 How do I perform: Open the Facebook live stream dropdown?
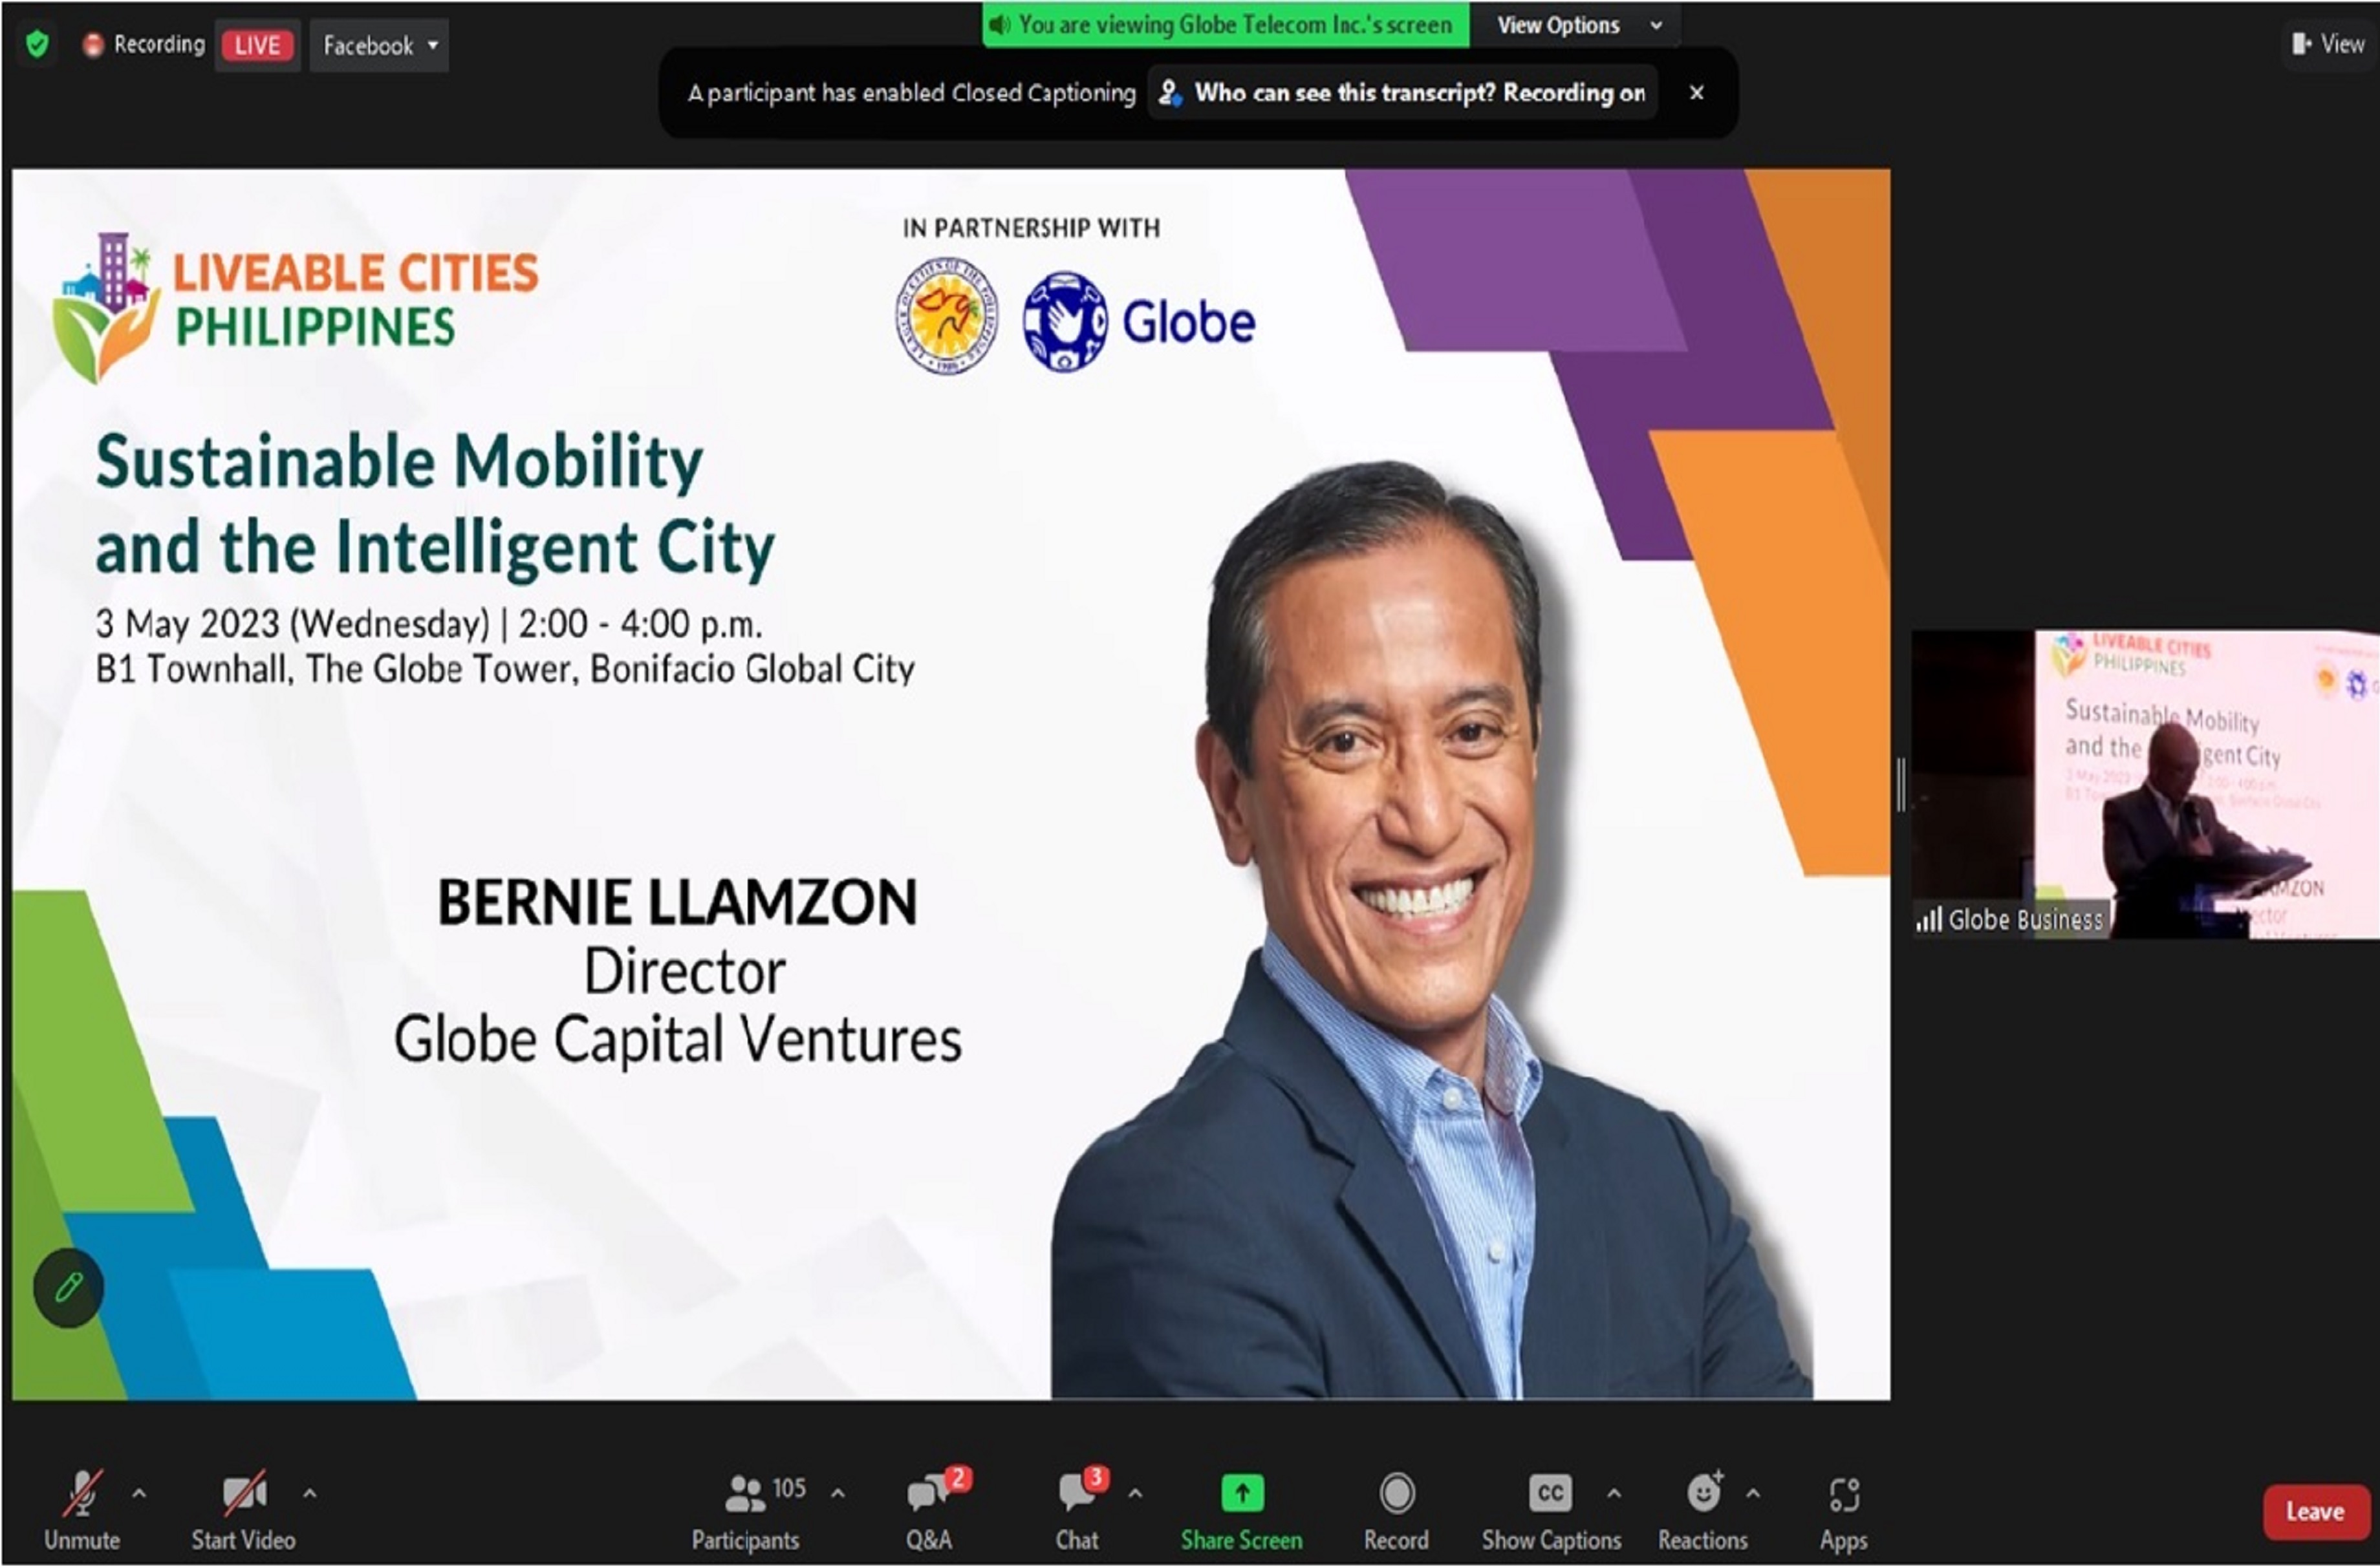[379, 46]
